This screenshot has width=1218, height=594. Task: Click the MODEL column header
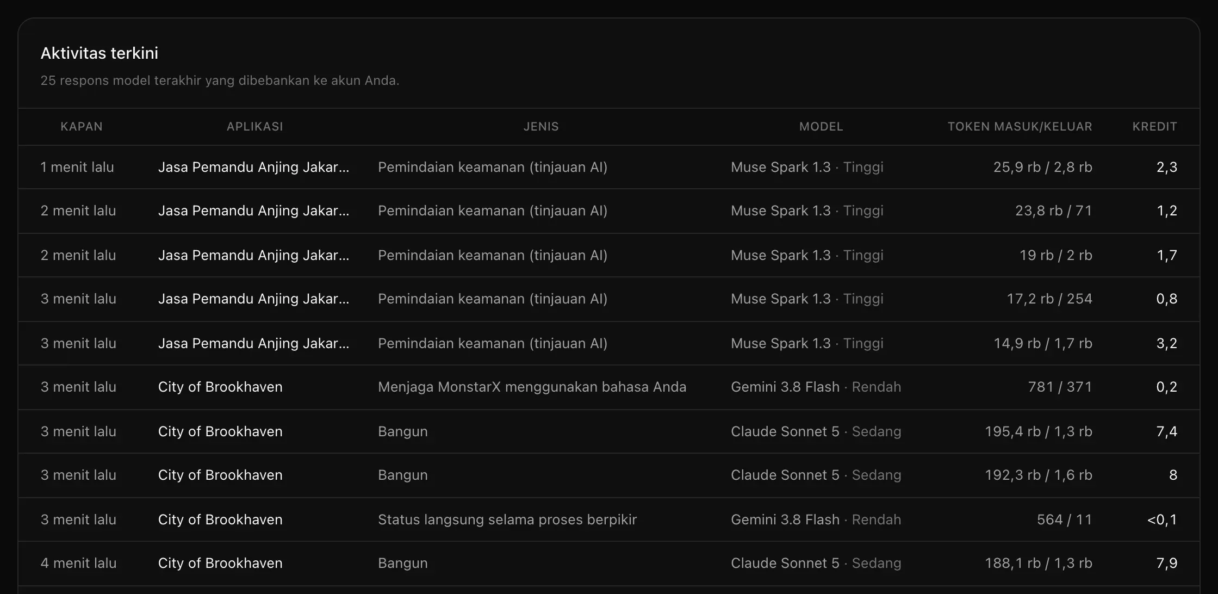[821, 127]
